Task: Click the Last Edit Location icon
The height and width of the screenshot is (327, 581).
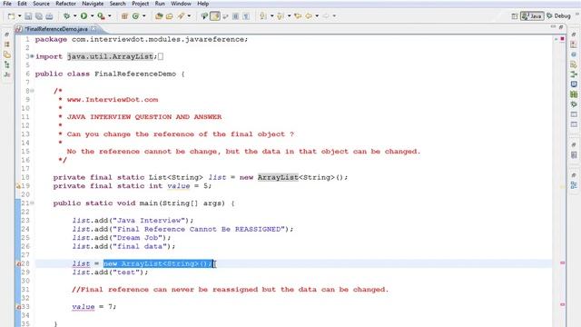Action: click(298, 16)
